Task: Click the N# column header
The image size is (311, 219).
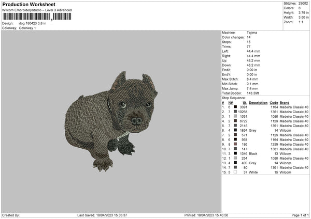Action: (225, 102)
